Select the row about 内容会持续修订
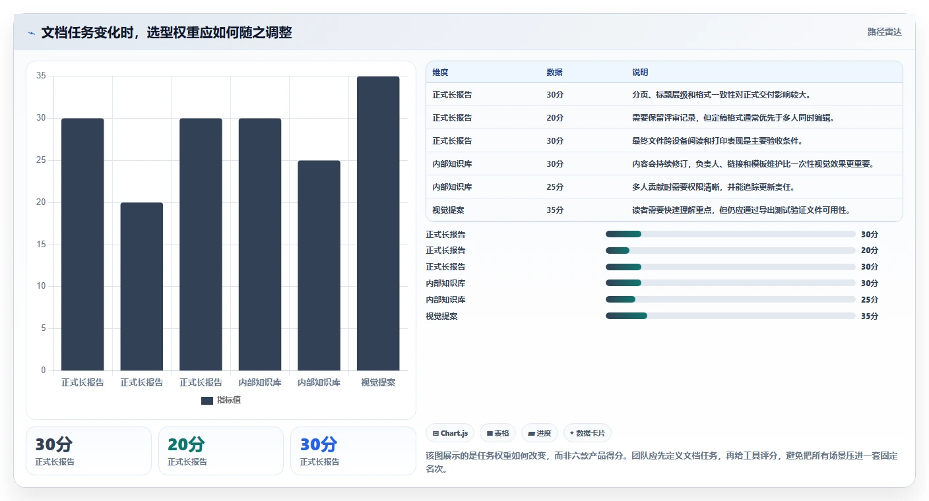 click(x=664, y=164)
